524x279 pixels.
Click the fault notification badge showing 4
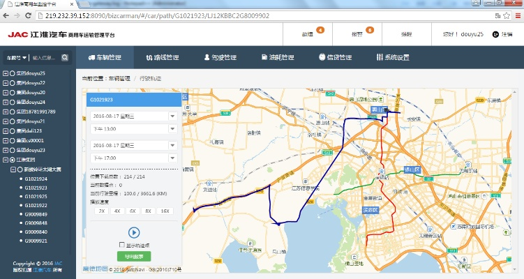[x=320, y=30]
